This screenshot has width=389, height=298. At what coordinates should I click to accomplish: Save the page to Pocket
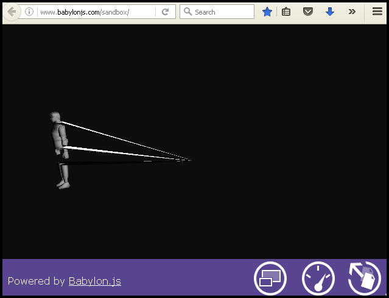(308, 12)
